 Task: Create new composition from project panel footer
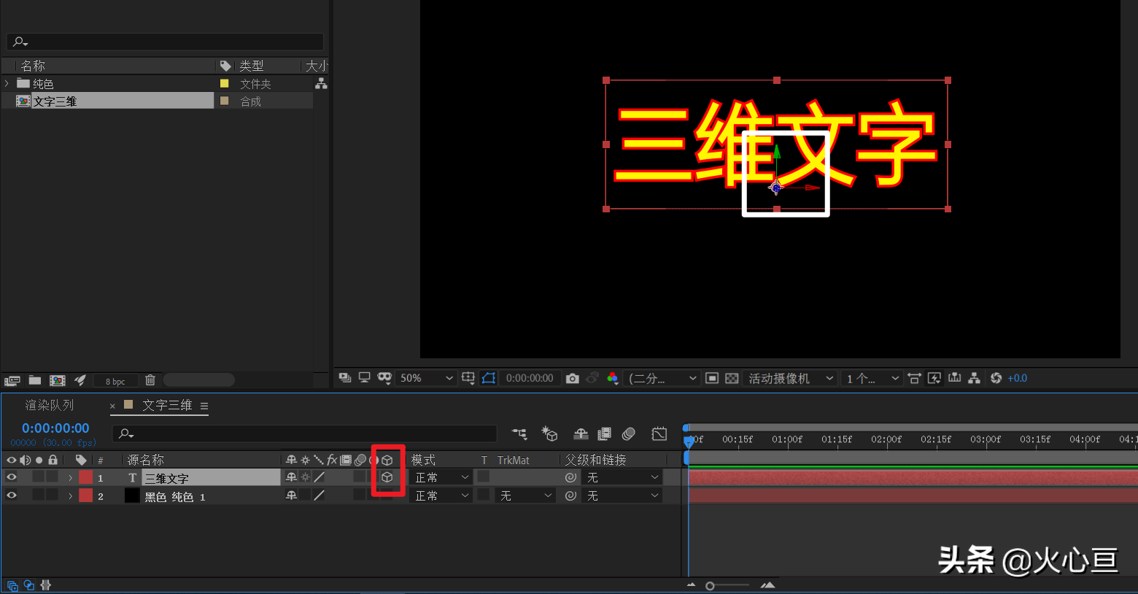pyautogui.click(x=58, y=380)
